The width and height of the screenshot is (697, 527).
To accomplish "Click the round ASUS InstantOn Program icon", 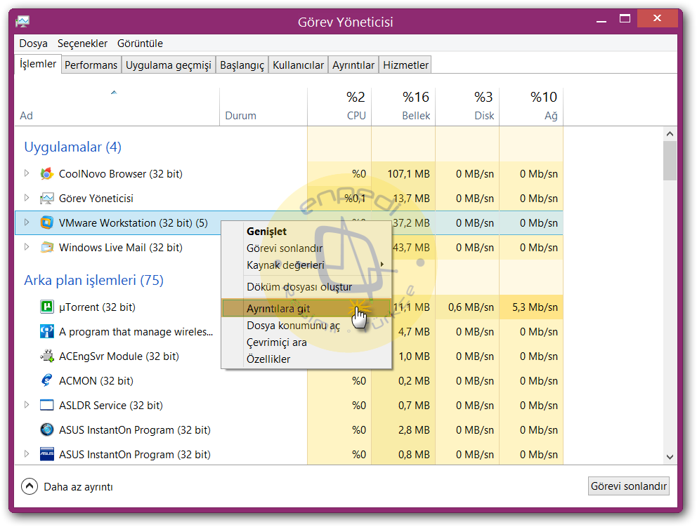I will [46, 429].
